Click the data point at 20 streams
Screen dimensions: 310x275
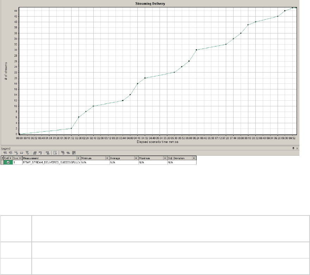tap(145, 78)
